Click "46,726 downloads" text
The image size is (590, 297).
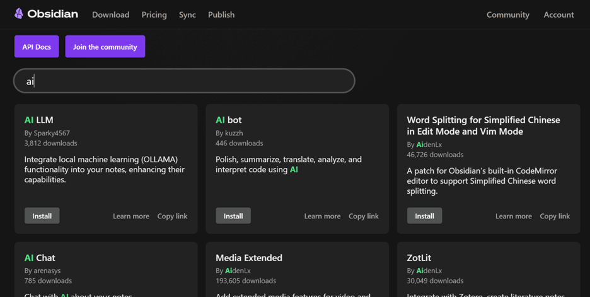[x=435, y=154]
